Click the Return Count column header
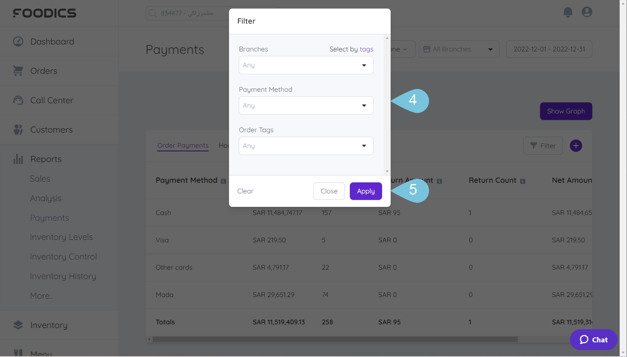The width and height of the screenshot is (627, 357). 493,180
